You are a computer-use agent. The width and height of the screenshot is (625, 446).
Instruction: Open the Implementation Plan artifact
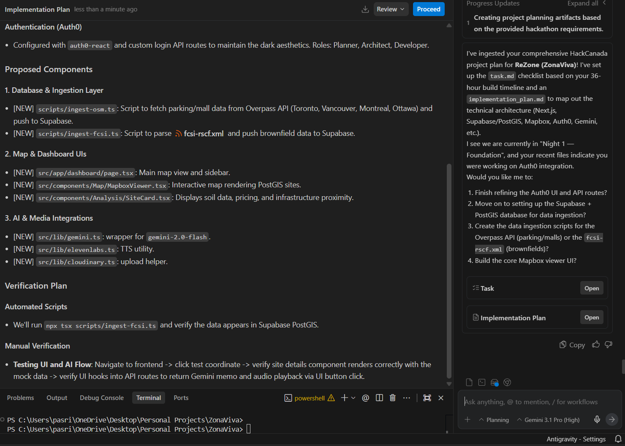pos(591,317)
